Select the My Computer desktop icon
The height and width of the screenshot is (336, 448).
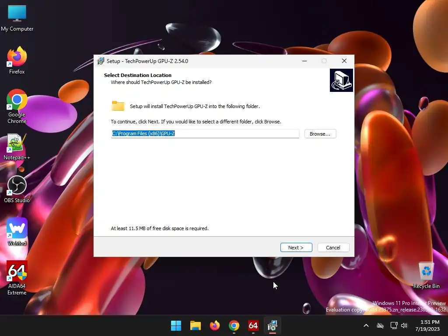click(17, 18)
